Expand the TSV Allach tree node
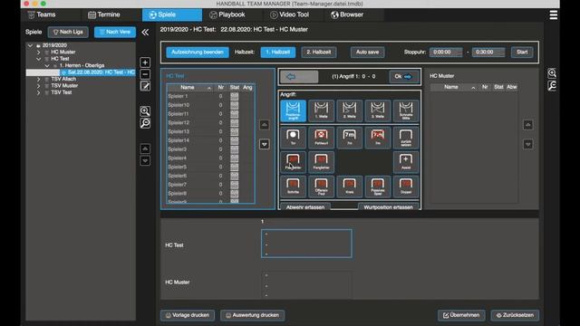Image resolution: width=580 pixels, height=326 pixels. (38, 79)
